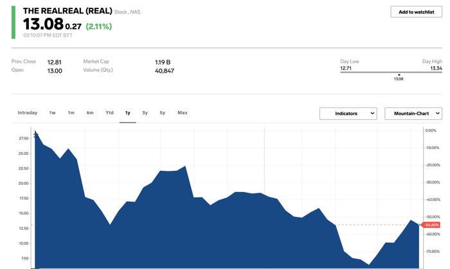
Task: Click the Open value 13.00
Action: coord(55,71)
